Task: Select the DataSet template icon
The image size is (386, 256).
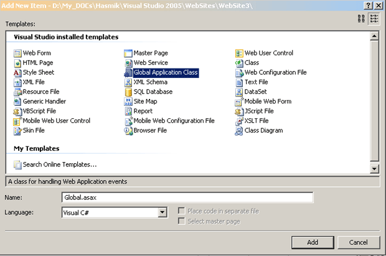Action: click(239, 92)
